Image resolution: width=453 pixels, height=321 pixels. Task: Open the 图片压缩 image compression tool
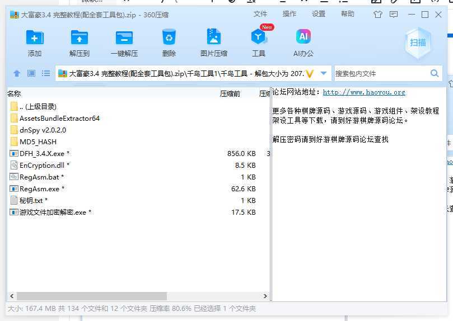tap(214, 36)
